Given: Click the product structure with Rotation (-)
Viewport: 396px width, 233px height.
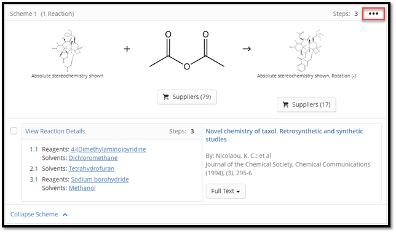Looking at the screenshot, I should (306, 51).
